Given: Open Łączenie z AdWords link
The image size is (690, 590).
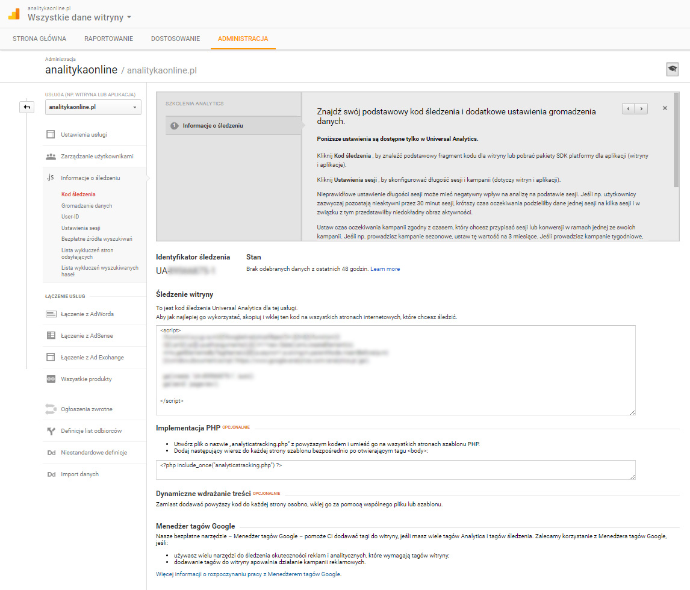Looking at the screenshot, I should pos(87,314).
